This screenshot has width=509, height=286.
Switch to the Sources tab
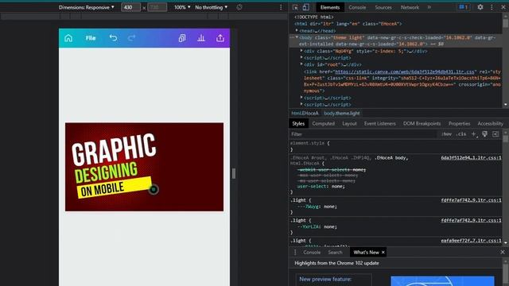point(383,7)
